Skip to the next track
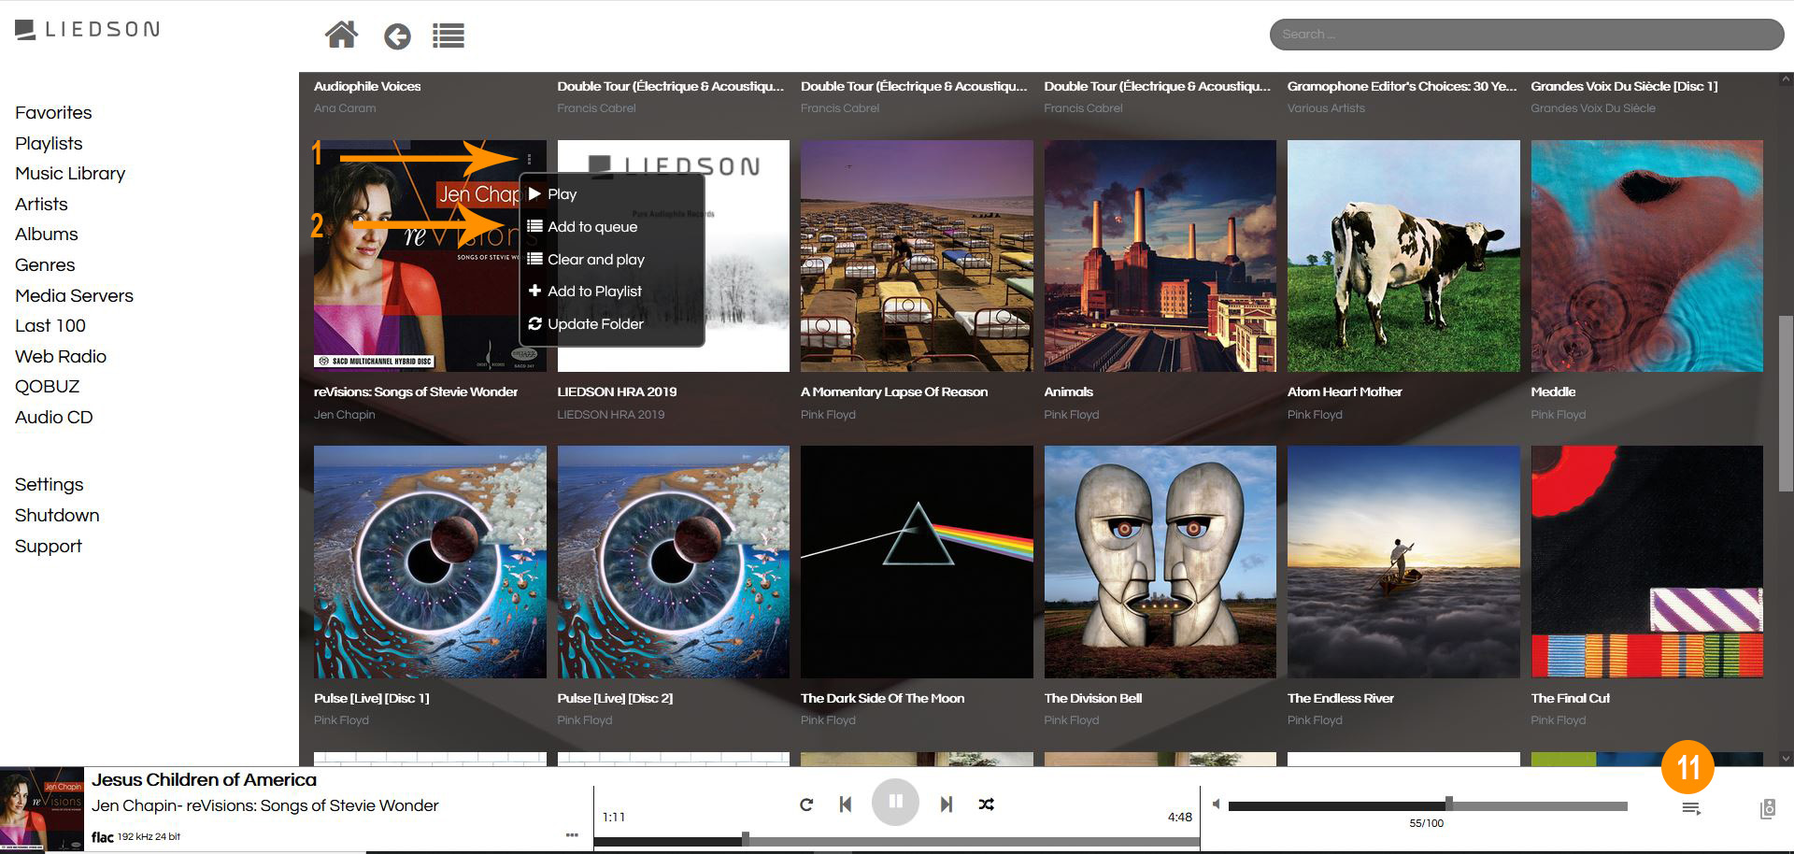1794x854 pixels. pyautogui.click(x=946, y=804)
